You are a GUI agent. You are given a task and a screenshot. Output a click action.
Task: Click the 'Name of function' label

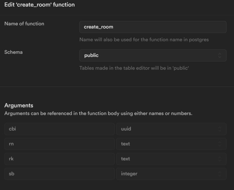pos(24,24)
